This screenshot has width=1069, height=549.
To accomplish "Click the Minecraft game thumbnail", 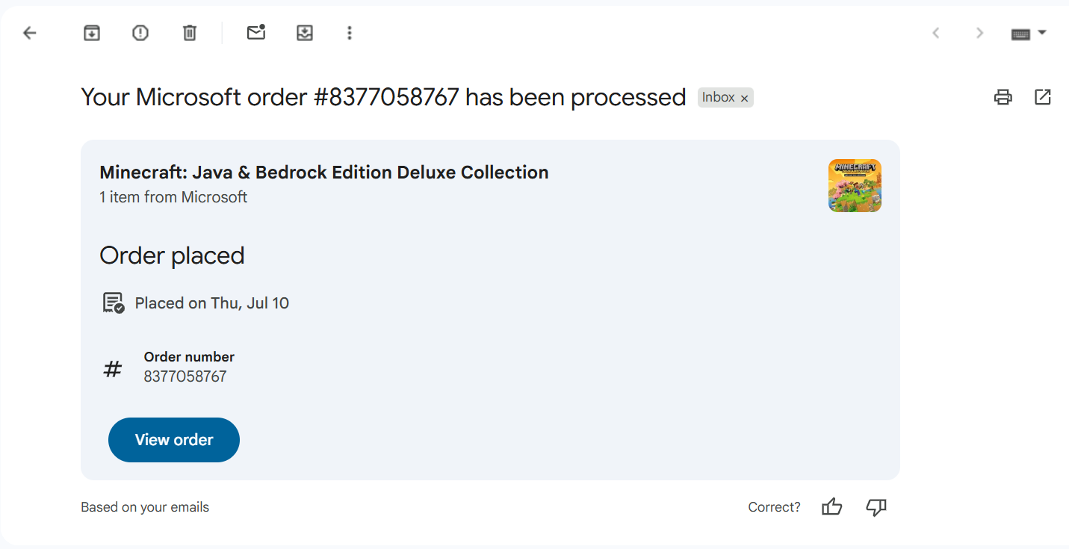I will coord(855,185).
